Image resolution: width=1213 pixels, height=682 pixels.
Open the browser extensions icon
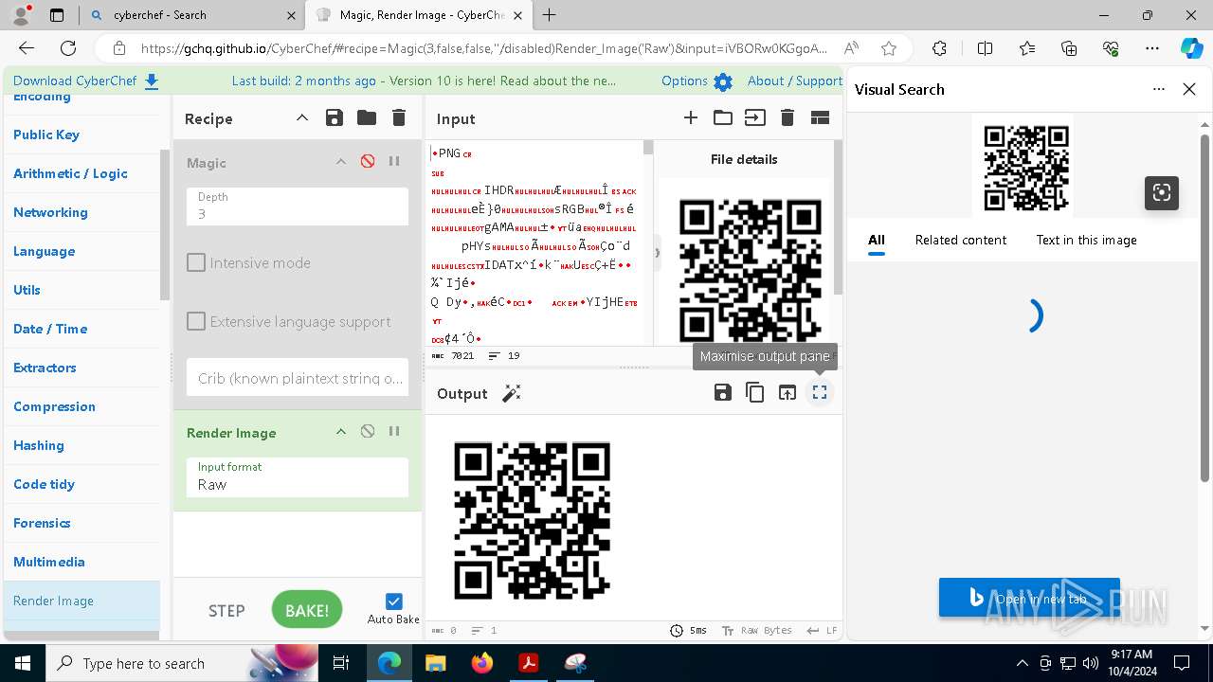(939, 48)
